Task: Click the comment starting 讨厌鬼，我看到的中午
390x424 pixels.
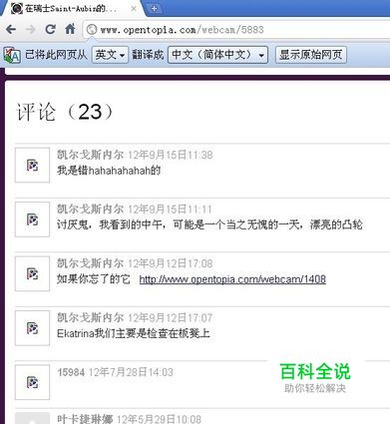Action: [x=209, y=224]
